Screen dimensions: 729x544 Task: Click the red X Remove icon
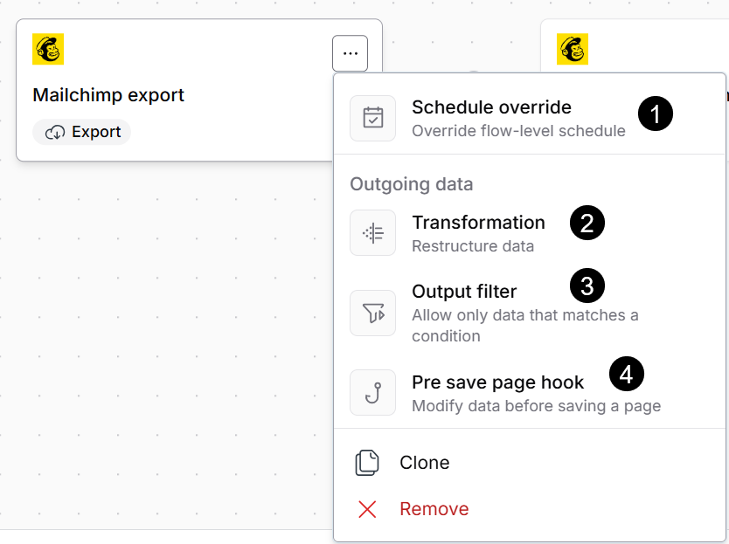(x=367, y=509)
